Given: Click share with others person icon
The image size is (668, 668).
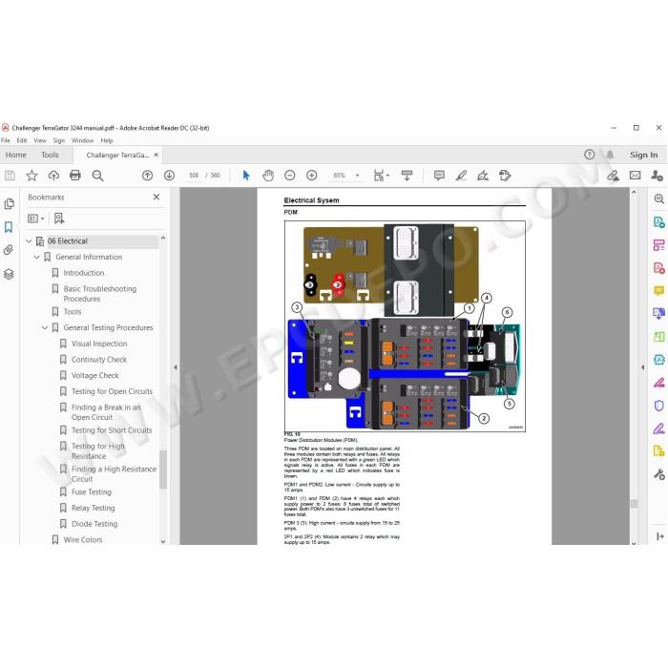Looking at the screenshot, I should 657,175.
